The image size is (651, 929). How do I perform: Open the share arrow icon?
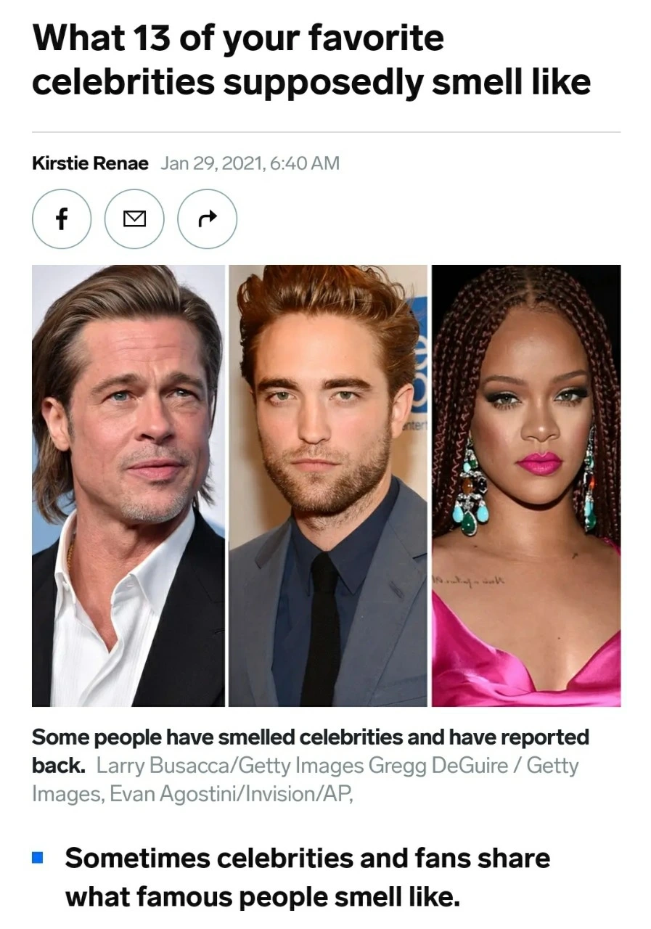(207, 218)
